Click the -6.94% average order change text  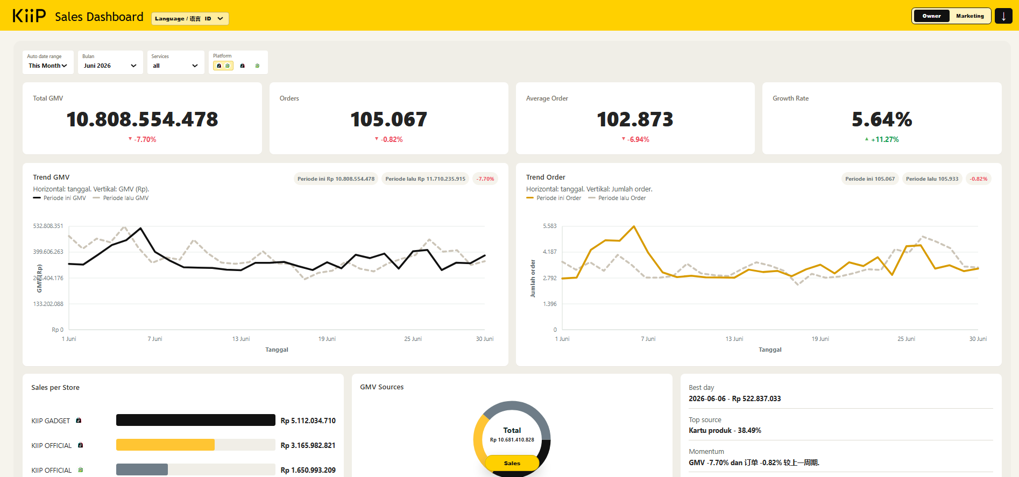[x=638, y=139]
